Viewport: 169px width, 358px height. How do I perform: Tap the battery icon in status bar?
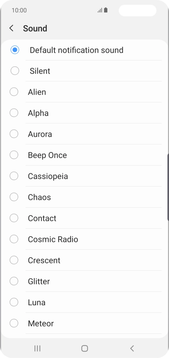point(106,10)
